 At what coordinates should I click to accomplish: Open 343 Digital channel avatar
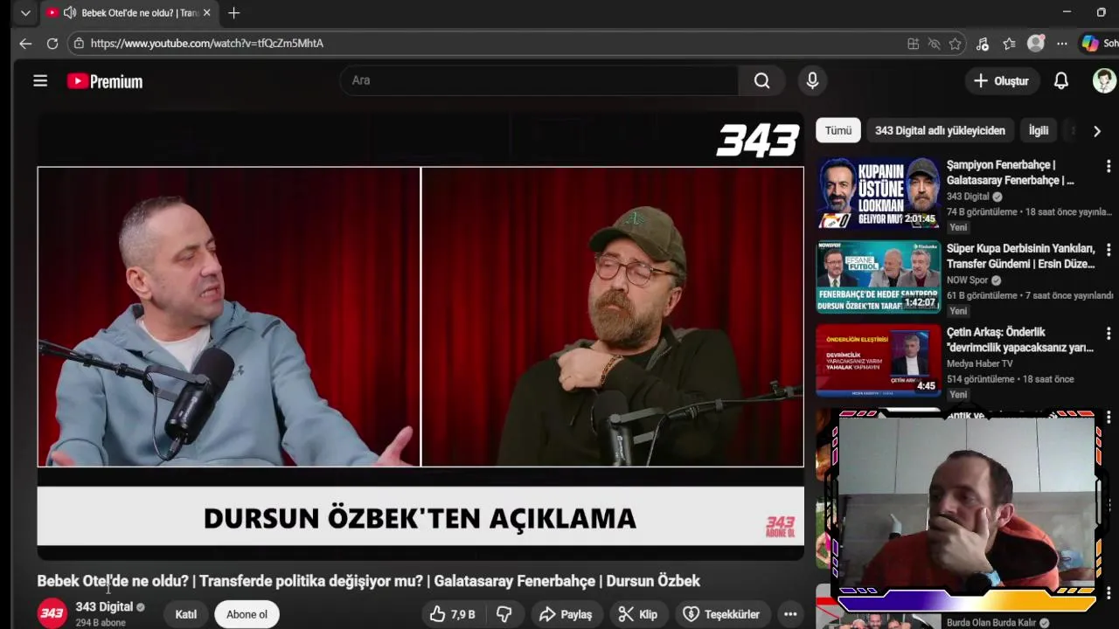click(x=52, y=613)
